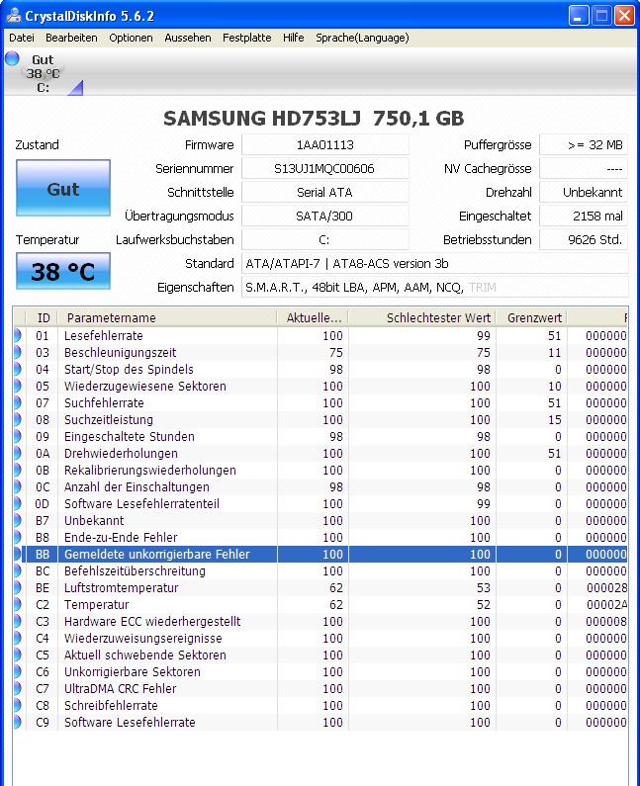The height and width of the screenshot is (786, 640).
Task: Click the 38 °C temperature button
Action: click(63, 271)
